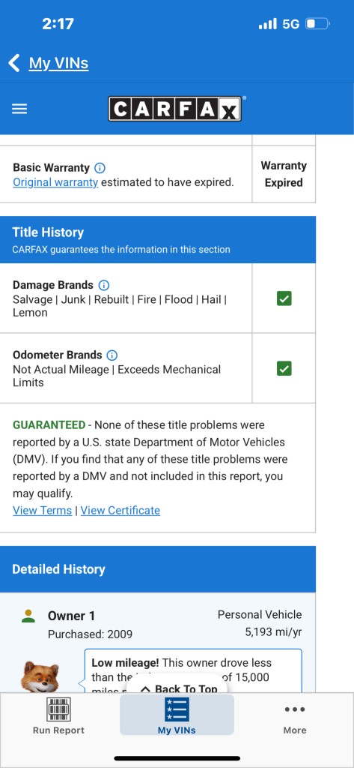Image resolution: width=354 pixels, height=768 pixels.
Task: Open Basic Warranty info icon
Action: pyautogui.click(x=100, y=168)
